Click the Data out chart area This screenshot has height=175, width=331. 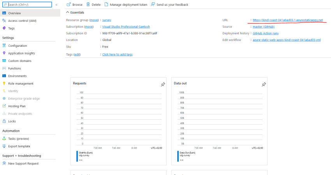coord(220,119)
